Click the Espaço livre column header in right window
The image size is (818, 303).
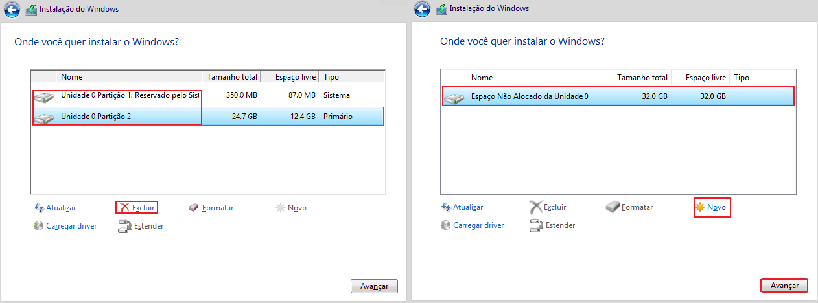coord(700,78)
